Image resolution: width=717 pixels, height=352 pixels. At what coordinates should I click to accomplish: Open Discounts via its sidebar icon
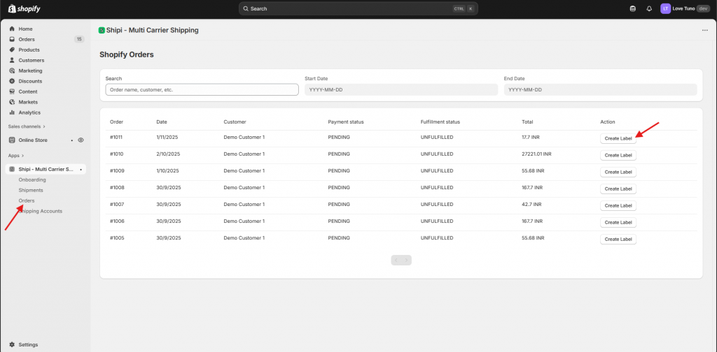tap(12, 81)
